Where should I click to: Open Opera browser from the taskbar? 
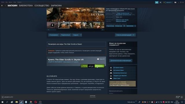[36, 102]
